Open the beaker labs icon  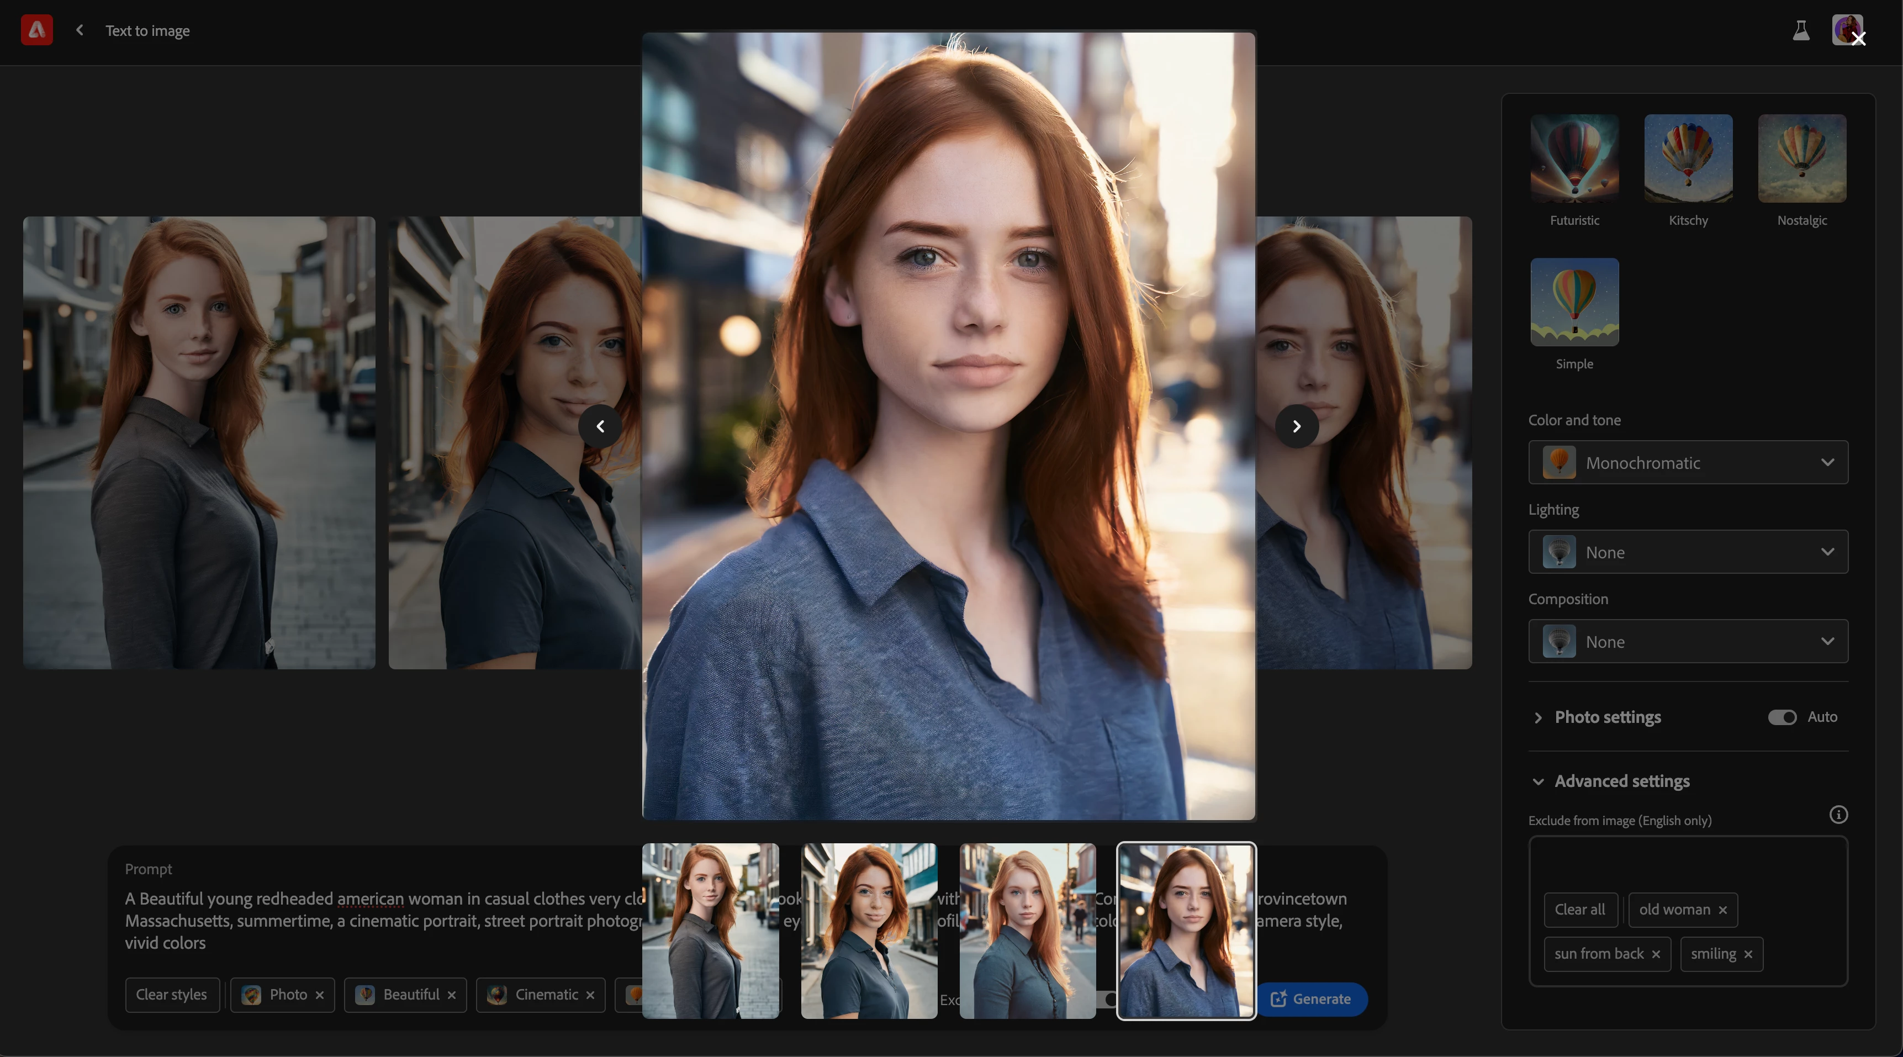[1800, 30]
